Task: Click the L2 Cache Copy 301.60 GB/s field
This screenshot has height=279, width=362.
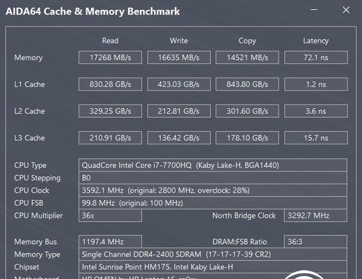Action: (247, 111)
